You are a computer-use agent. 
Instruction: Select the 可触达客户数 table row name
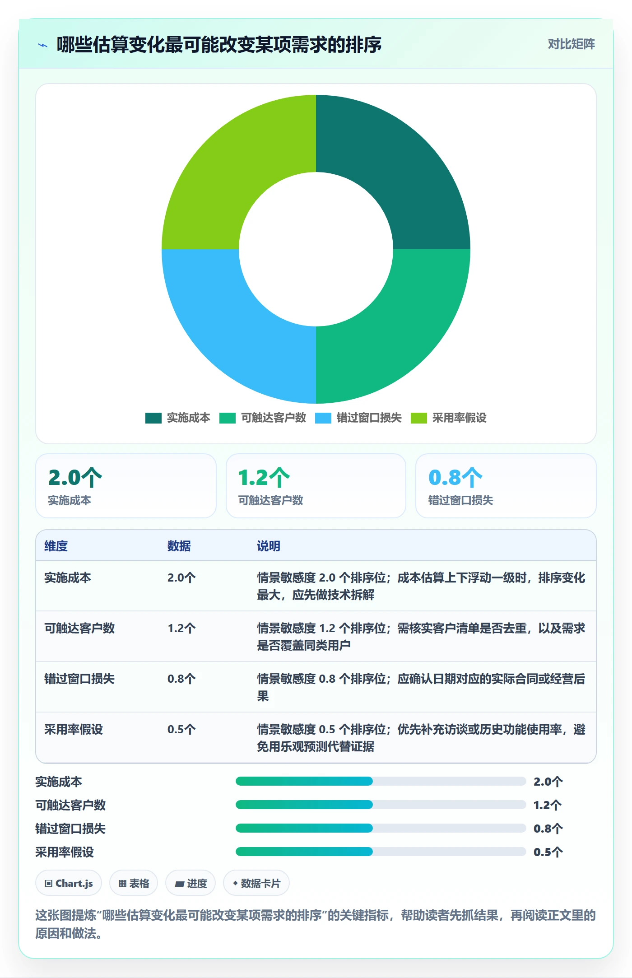tap(79, 628)
